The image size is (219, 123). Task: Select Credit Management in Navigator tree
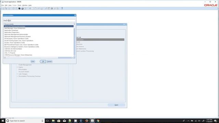(x=25, y=65)
